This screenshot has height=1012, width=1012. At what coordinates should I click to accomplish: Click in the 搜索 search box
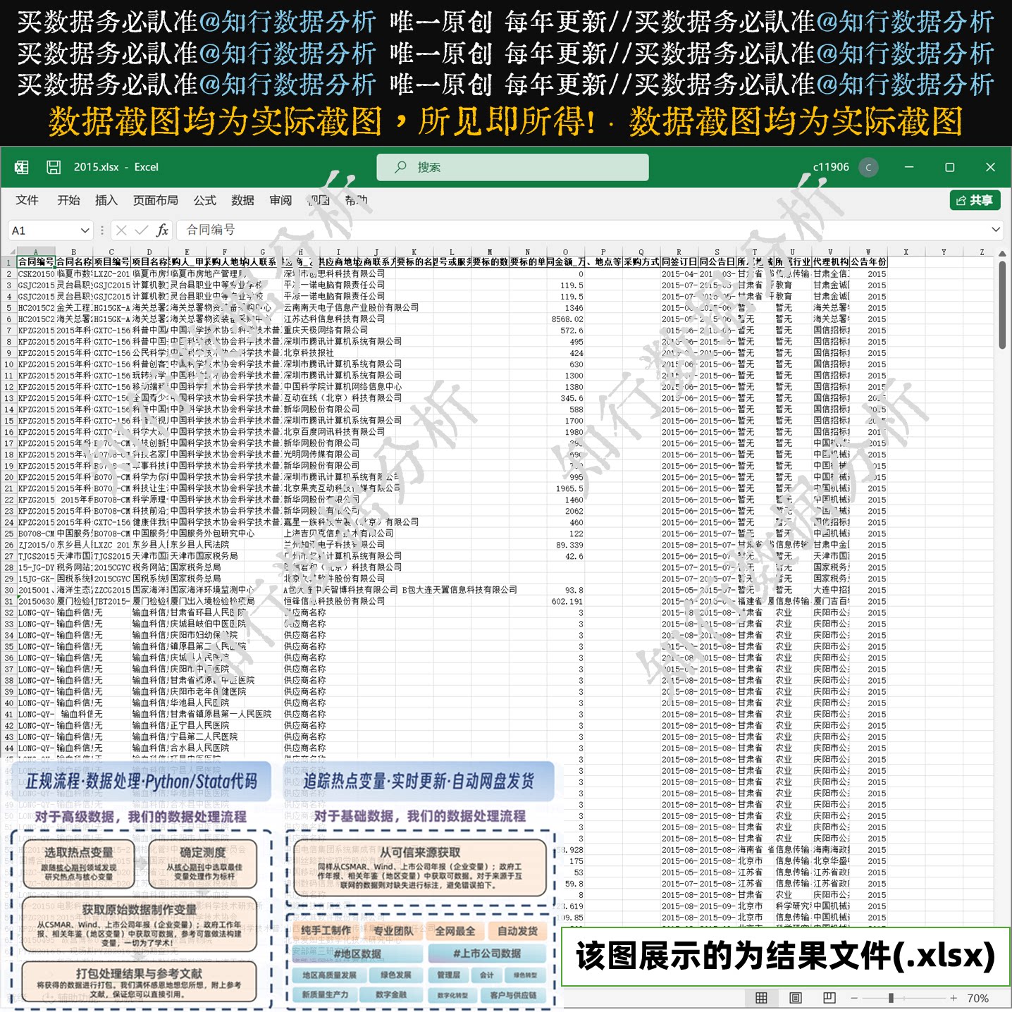point(512,167)
